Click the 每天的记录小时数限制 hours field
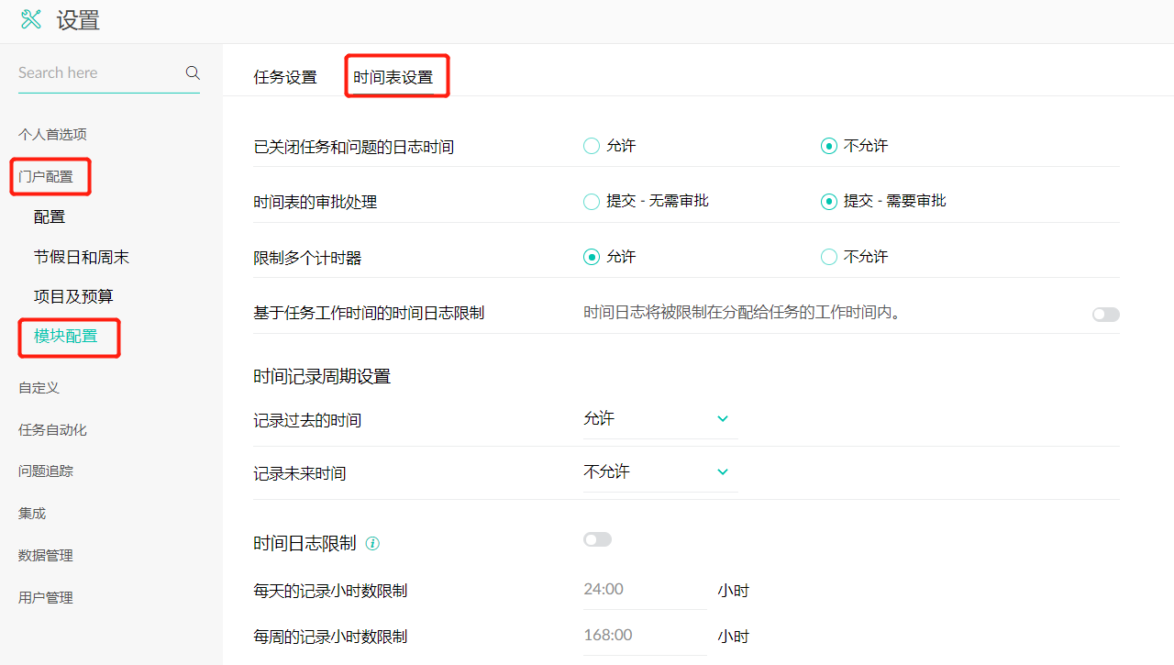 click(x=644, y=590)
